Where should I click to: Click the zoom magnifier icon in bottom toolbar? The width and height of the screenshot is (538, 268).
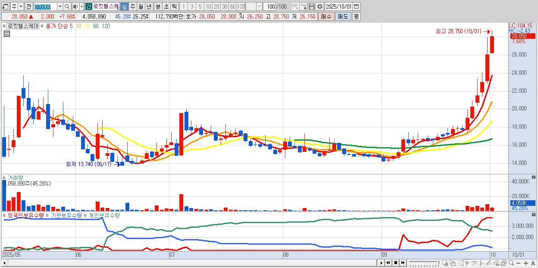[511, 263]
